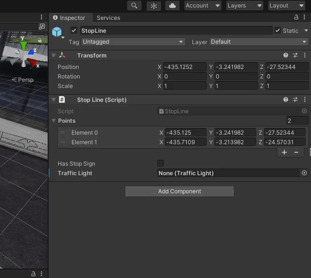Click the search magnifier icon in top bar

point(134,6)
